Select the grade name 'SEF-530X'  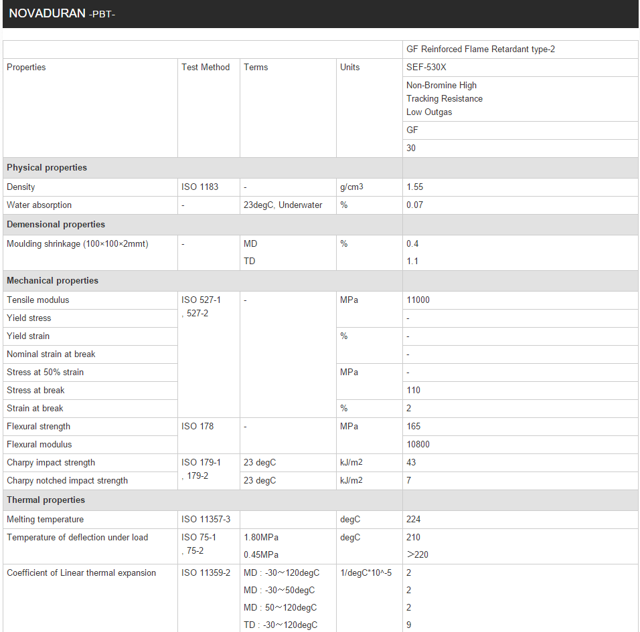pyautogui.click(x=426, y=68)
